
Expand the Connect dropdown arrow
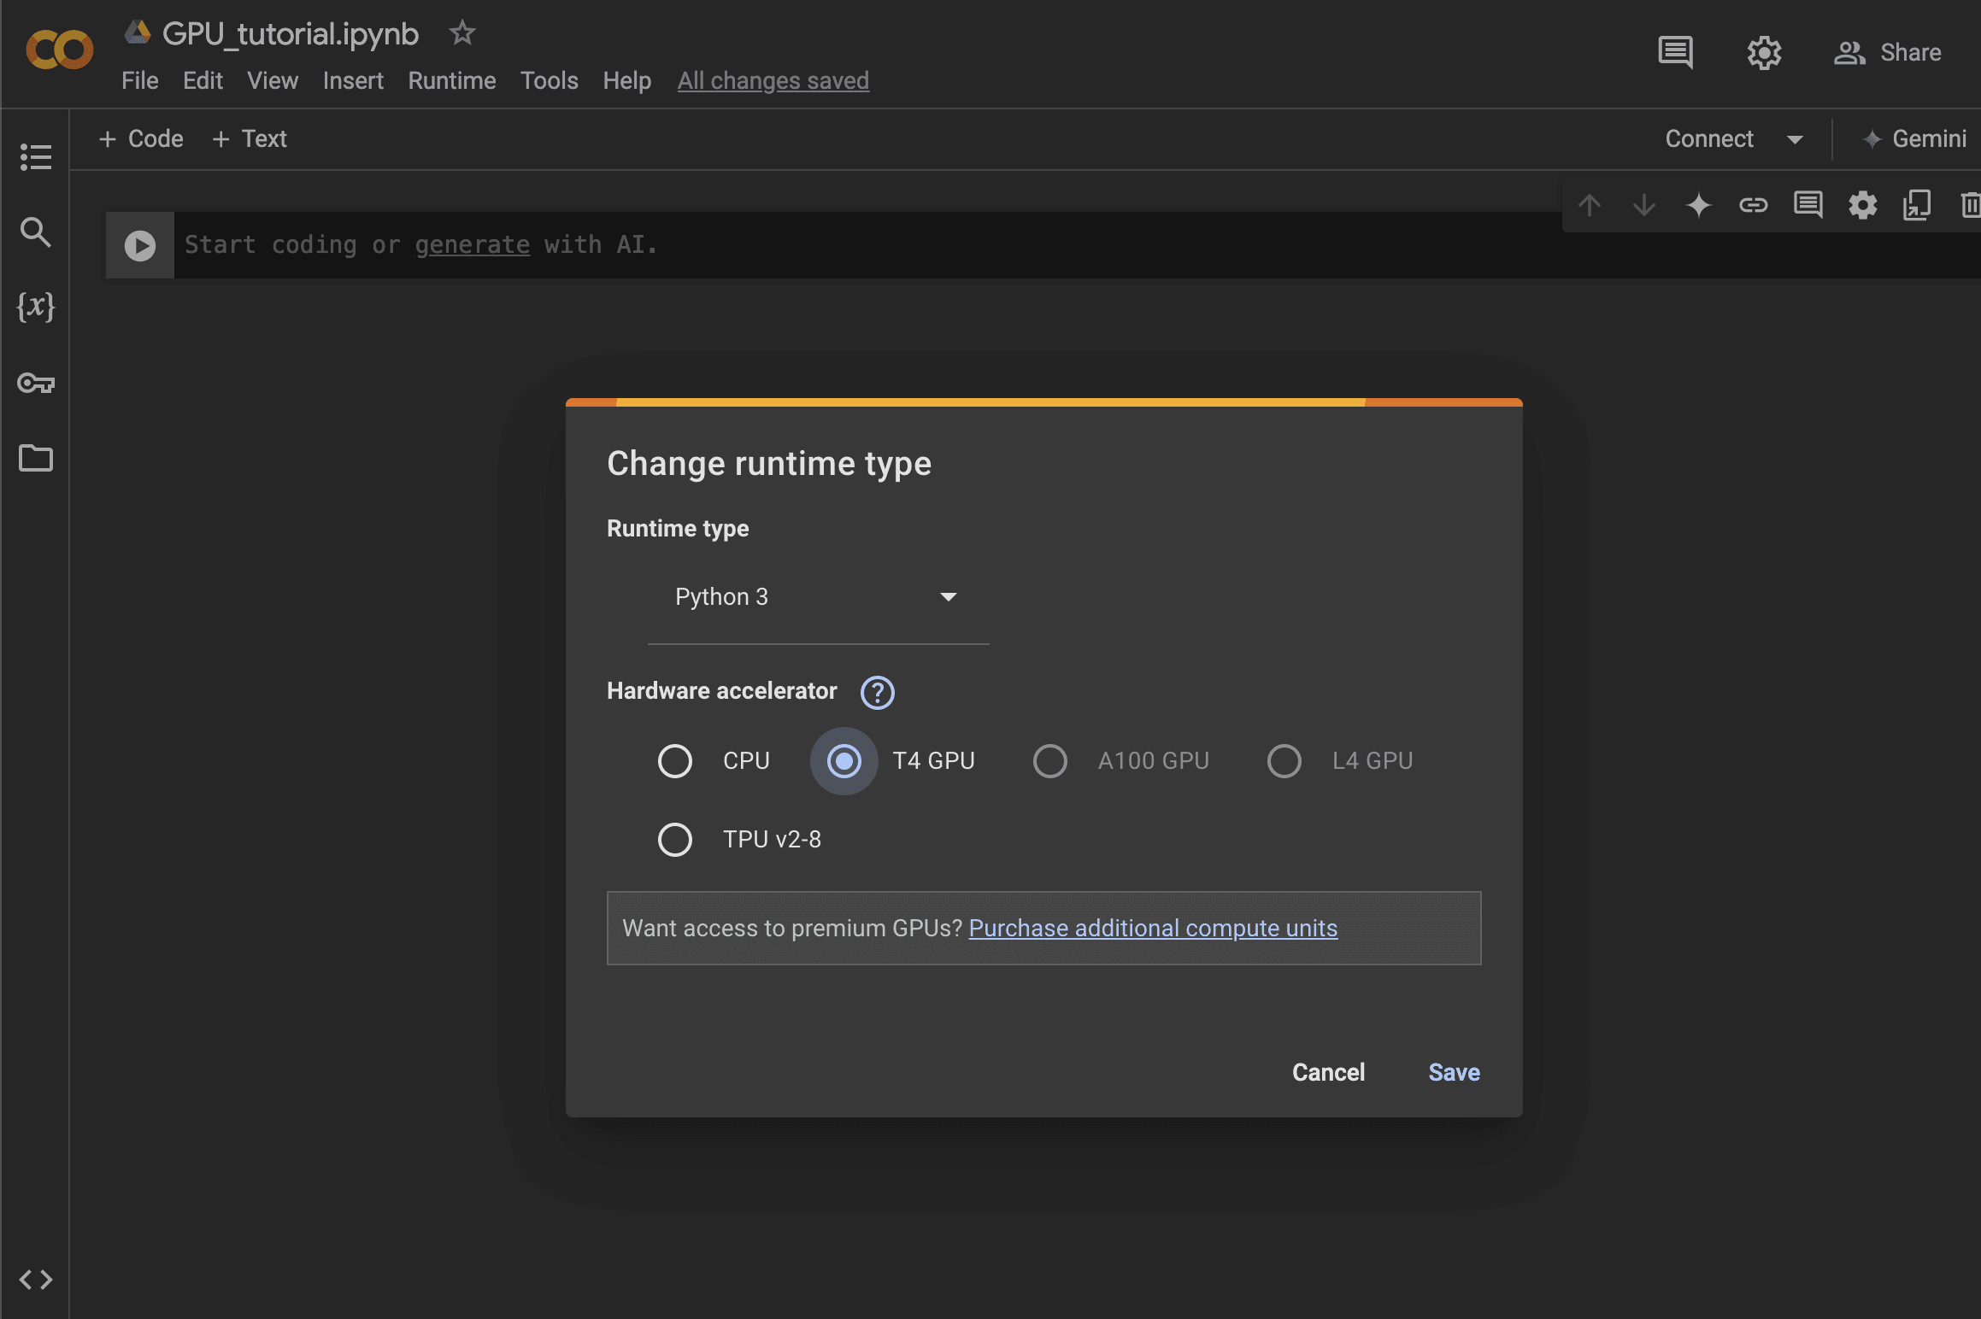1795,139
